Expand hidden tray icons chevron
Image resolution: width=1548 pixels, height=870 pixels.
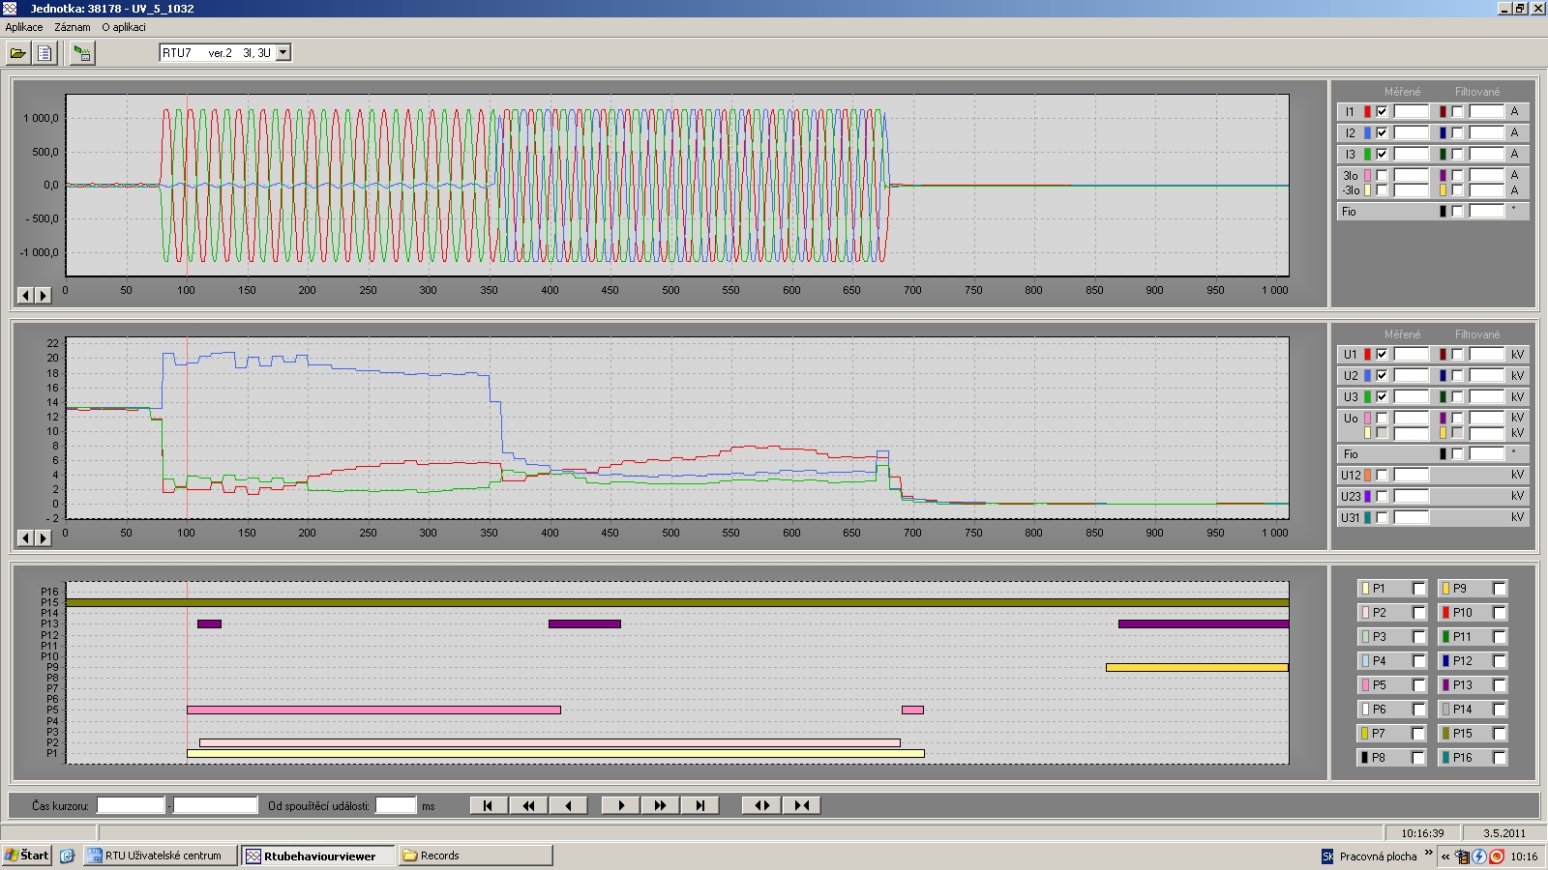pyautogui.click(x=1445, y=856)
